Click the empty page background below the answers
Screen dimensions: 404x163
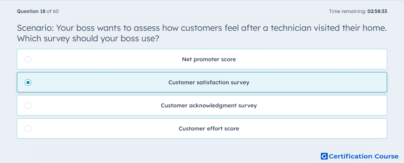click(x=155, y=151)
